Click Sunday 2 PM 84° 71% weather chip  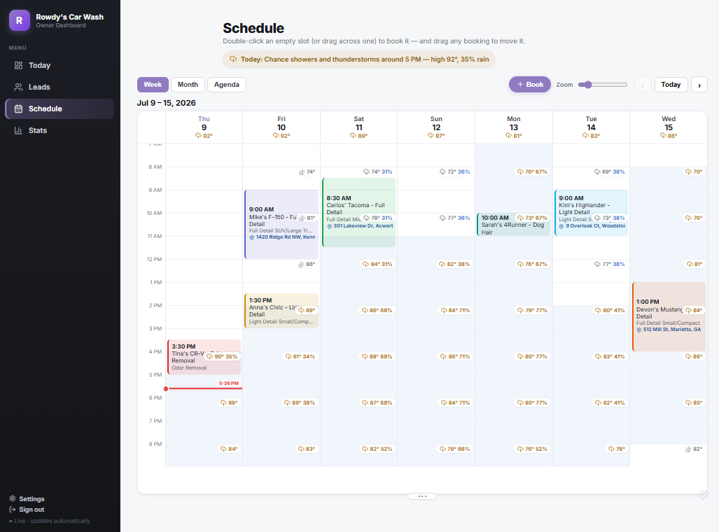point(455,311)
